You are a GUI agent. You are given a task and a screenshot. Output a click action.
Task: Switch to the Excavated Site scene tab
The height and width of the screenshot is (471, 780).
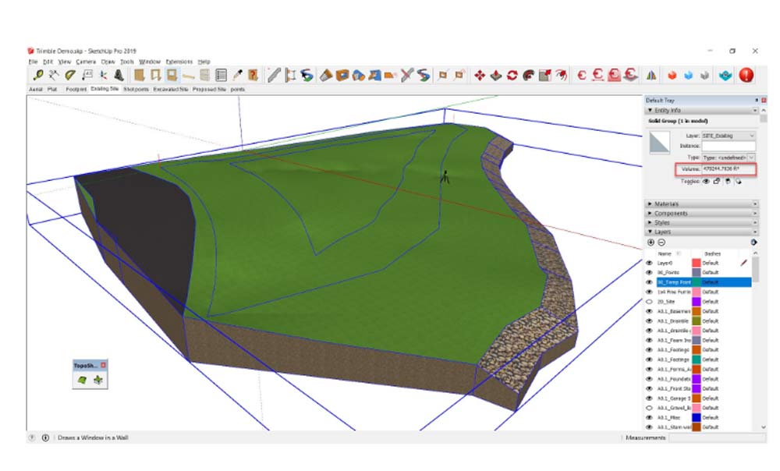170,90
